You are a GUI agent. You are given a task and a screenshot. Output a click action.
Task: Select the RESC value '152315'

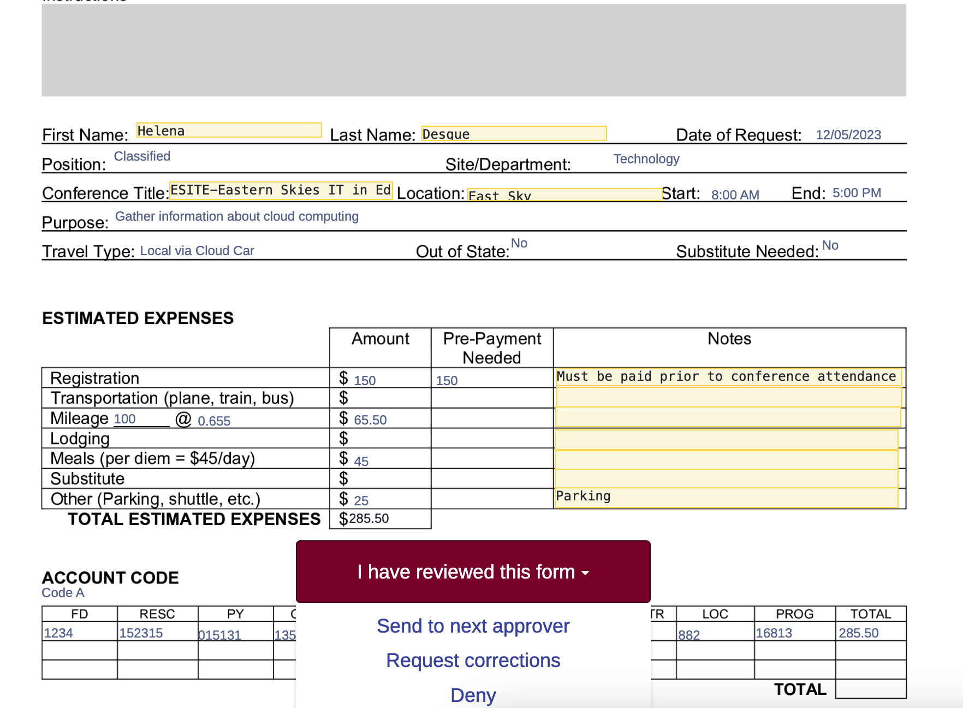click(141, 633)
